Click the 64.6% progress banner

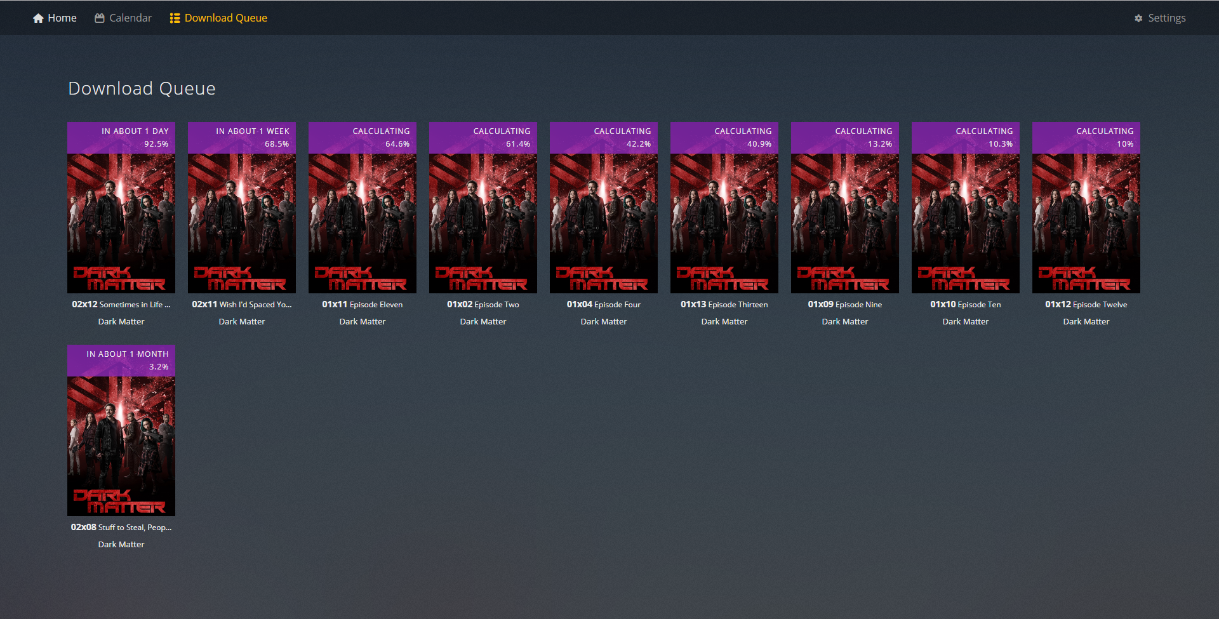(x=363, y=138)
